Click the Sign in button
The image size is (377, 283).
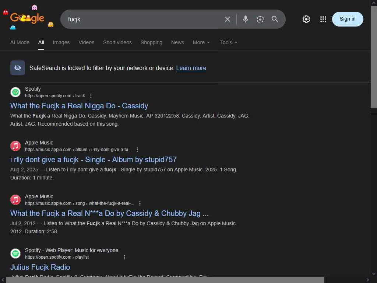(348, 19)
